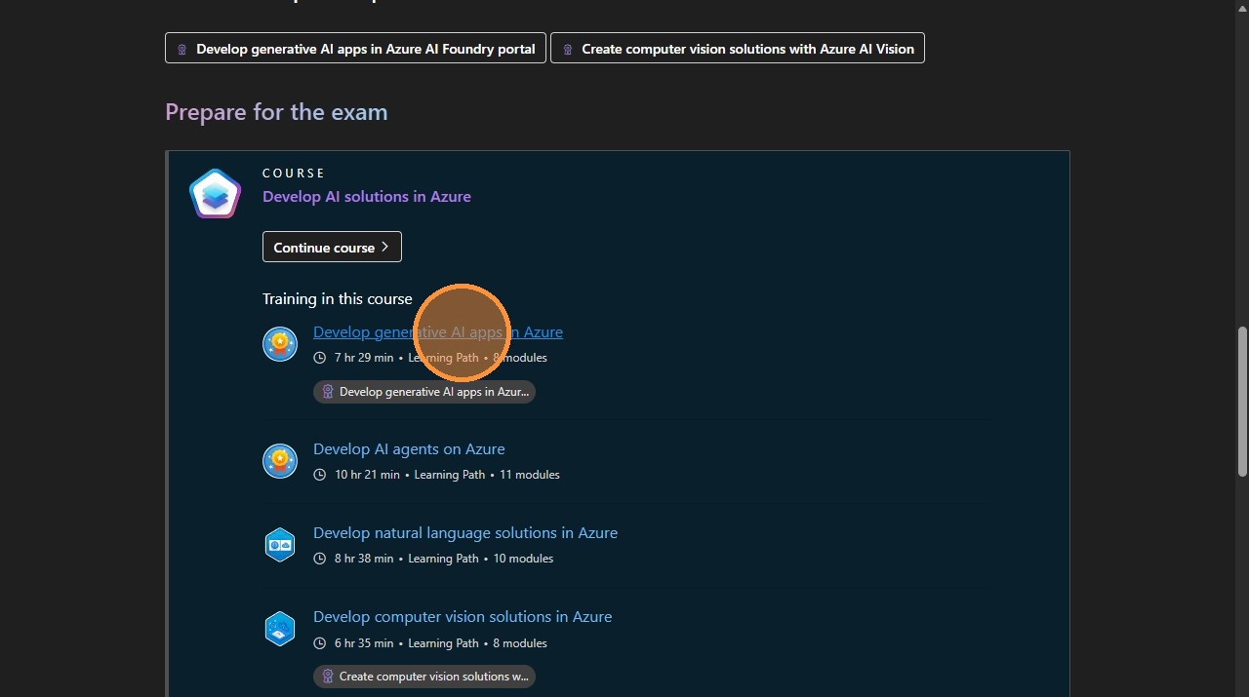
Task: Click the 6 hr 35 min duration text
Action: 364,643
